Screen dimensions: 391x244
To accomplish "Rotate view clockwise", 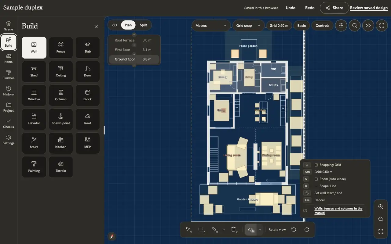I will click(x=307, y=229).
